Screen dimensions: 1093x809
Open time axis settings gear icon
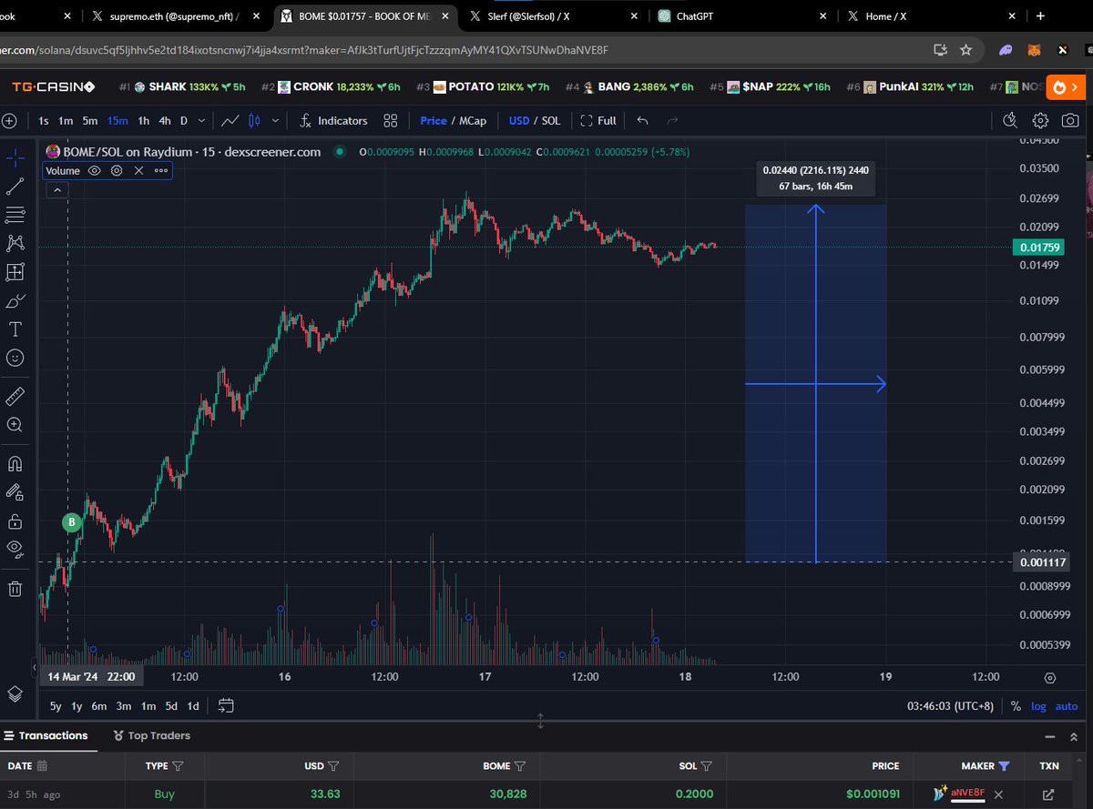(x=1050, y=678)
